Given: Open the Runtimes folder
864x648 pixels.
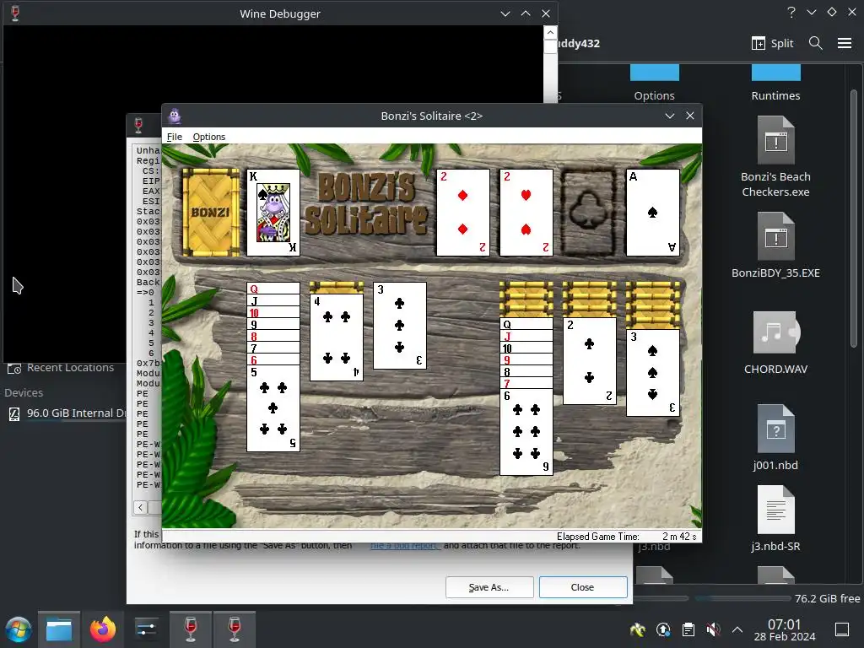Looking at the screenshot, I should click(775, 84).
